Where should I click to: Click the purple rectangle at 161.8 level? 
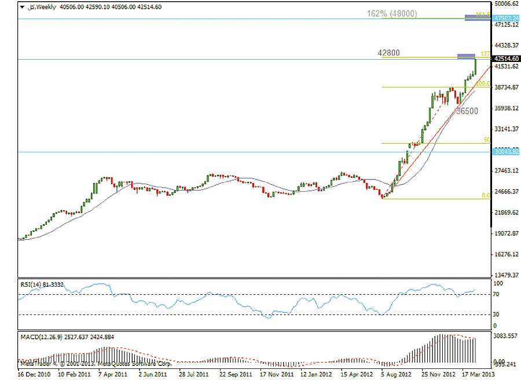(478, 17)
